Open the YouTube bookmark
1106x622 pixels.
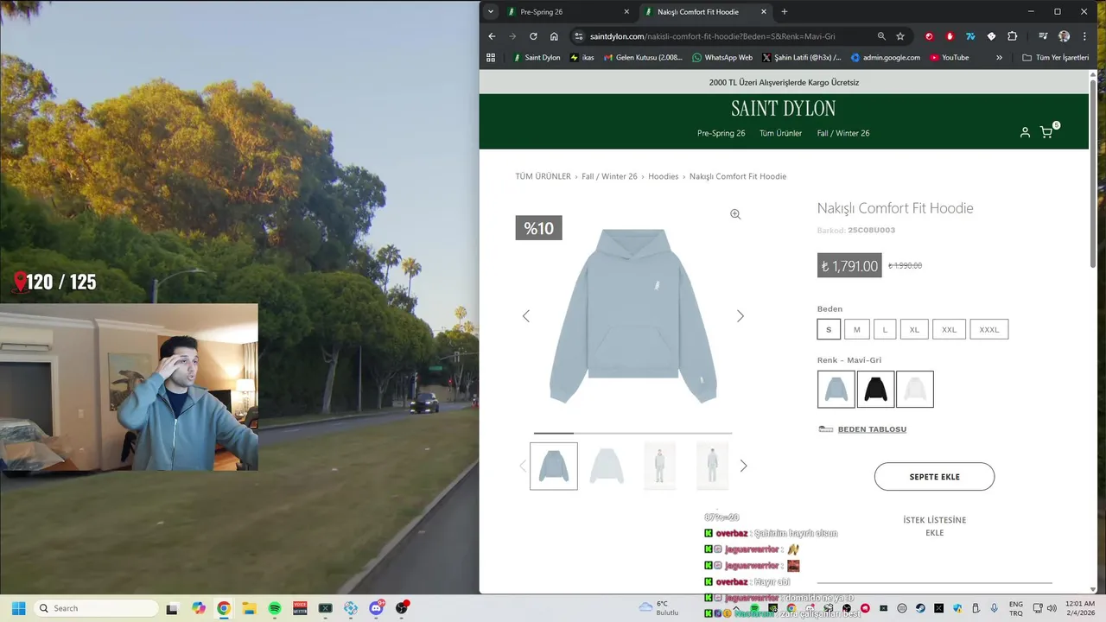949,58
